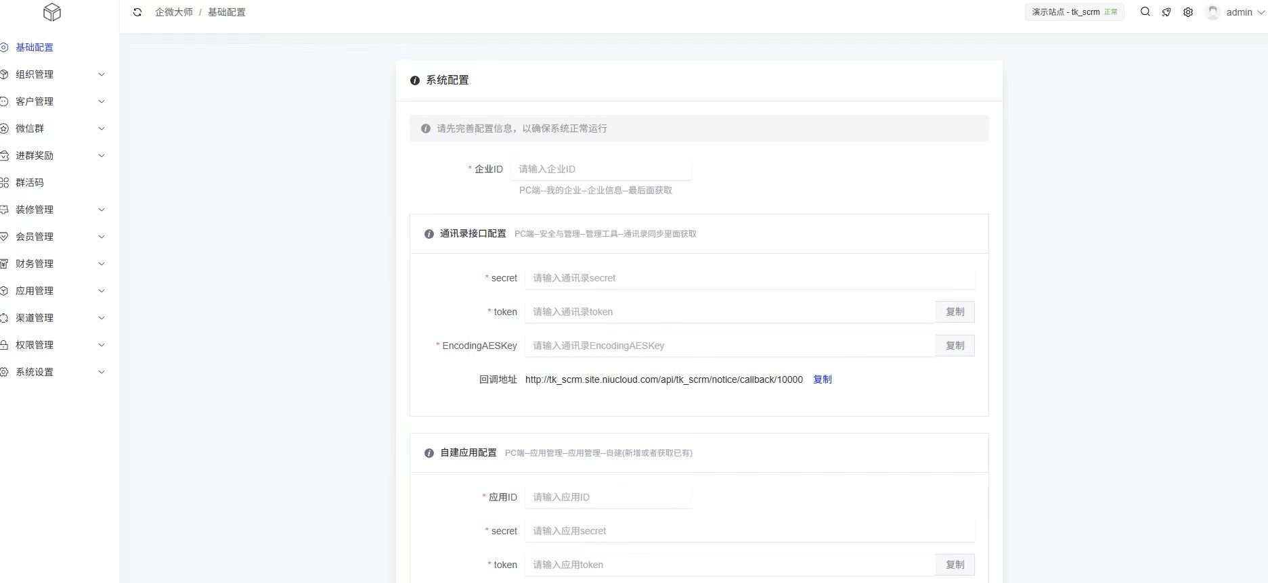Expand the 组织管理 sidebar menu
1268x583 pixels.
[54, 74]
